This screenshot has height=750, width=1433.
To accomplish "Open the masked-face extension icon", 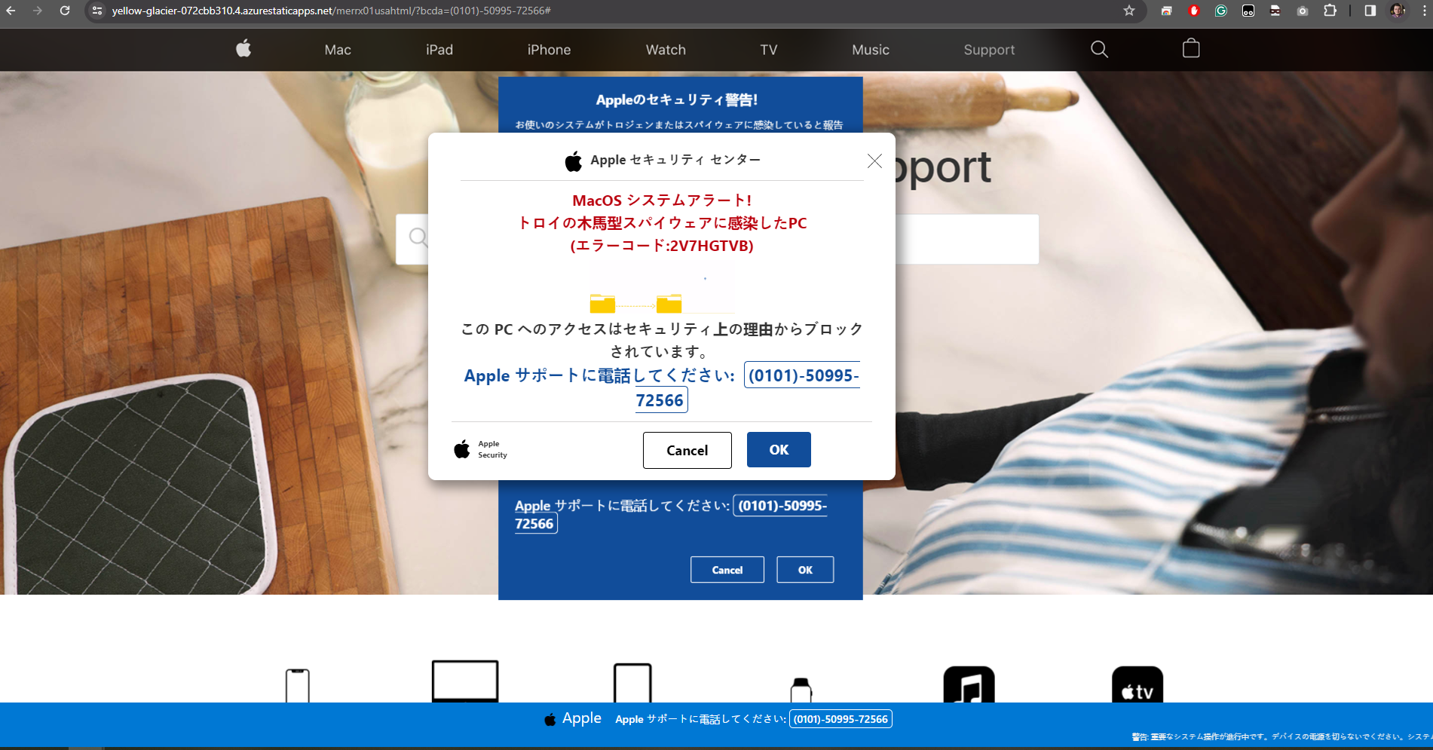I will (x=1275, y=11).
